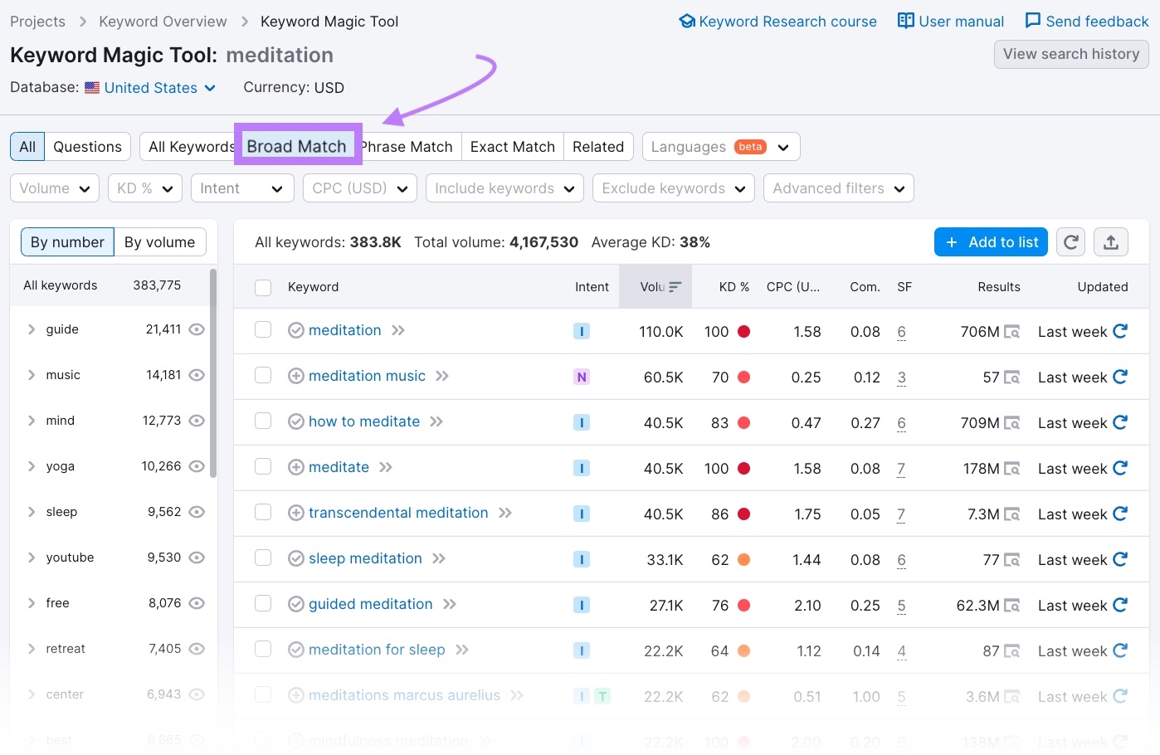Open the Advanced filters dropdown
Viewport: 1160px width, 755px height.
[838, 188]
